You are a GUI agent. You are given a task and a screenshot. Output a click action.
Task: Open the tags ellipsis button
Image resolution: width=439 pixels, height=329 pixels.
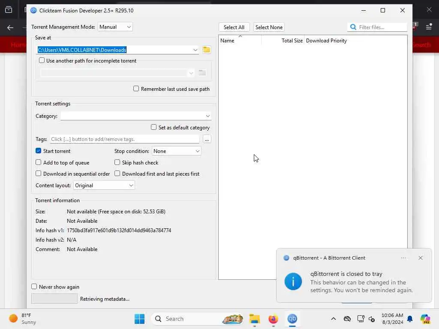point(207,139)
